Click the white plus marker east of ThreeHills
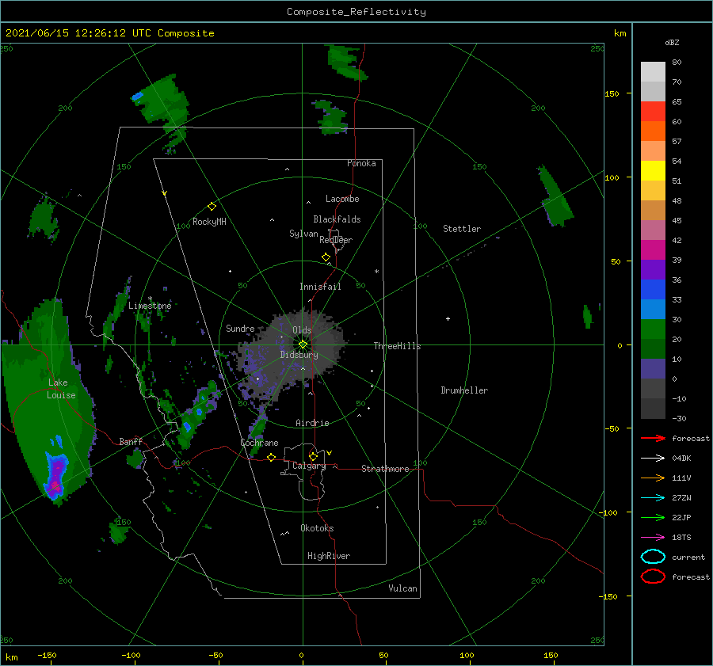 [448, 318]
